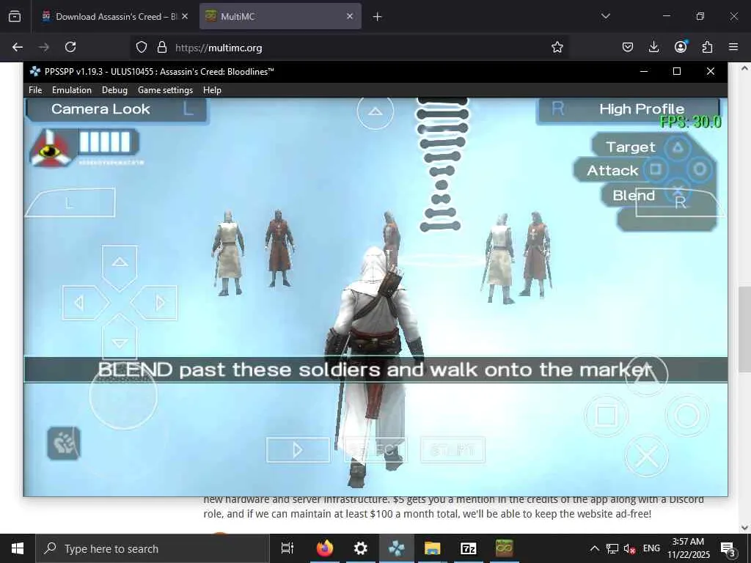Open the Firefox account icon
751x563 pixels.
[681, 47]
